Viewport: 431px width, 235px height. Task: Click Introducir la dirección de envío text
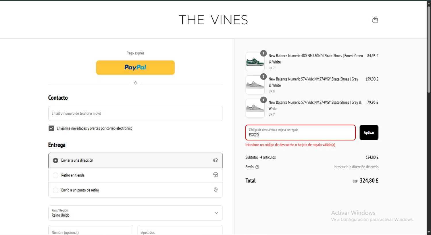point(356,167)
